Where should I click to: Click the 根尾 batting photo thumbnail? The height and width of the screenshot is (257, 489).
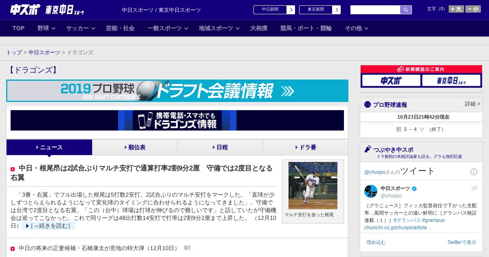[x=313, y=186]
